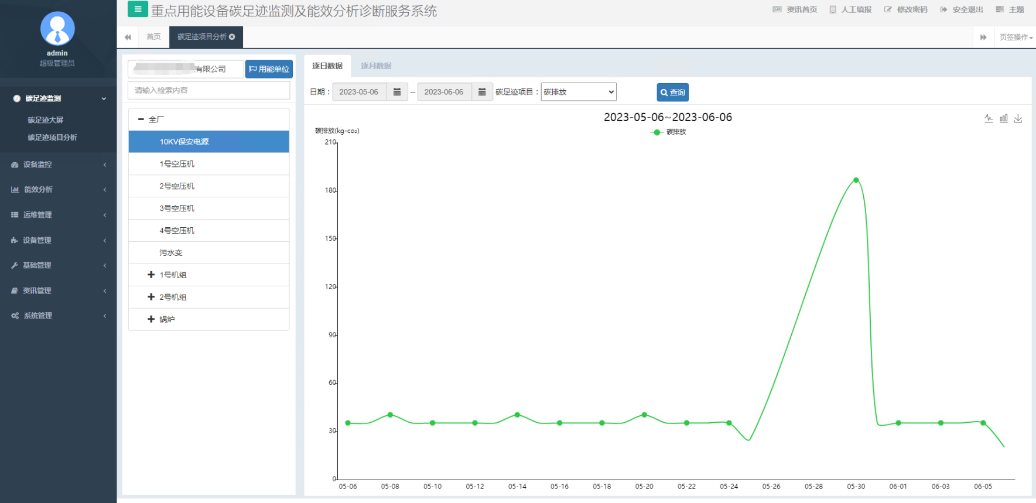Switch to the 逐日数据 tab
1036x503 pixels.
click(327, 66)
